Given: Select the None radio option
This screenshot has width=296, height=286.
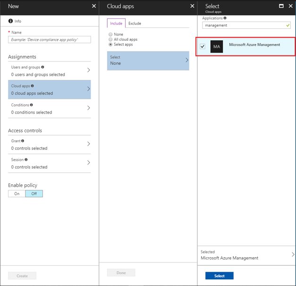Looking at the screenshot, I should tap(110, 35).
